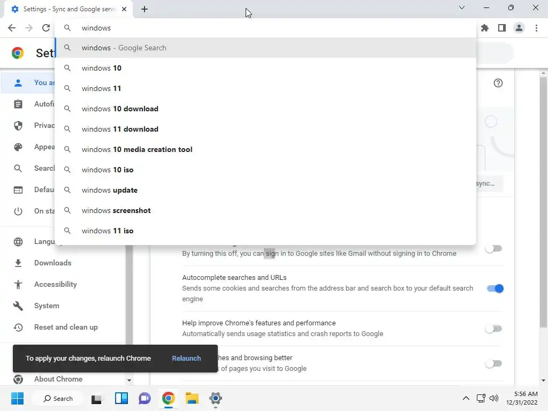Open the Windows Start button
Screen dimensions: 548x411
tap(17, 398)
